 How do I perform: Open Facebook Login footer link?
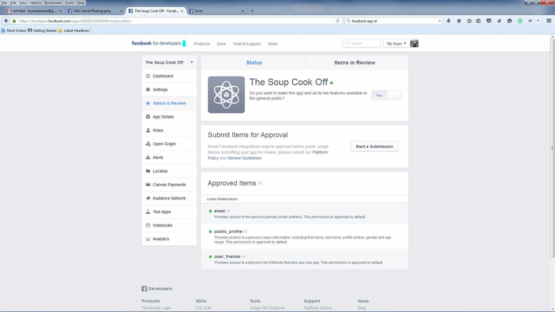point(156,308)
